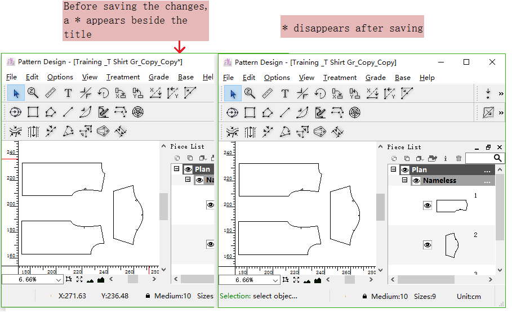
Task: Open the Grade menu in left window
Action: point(158,77)
